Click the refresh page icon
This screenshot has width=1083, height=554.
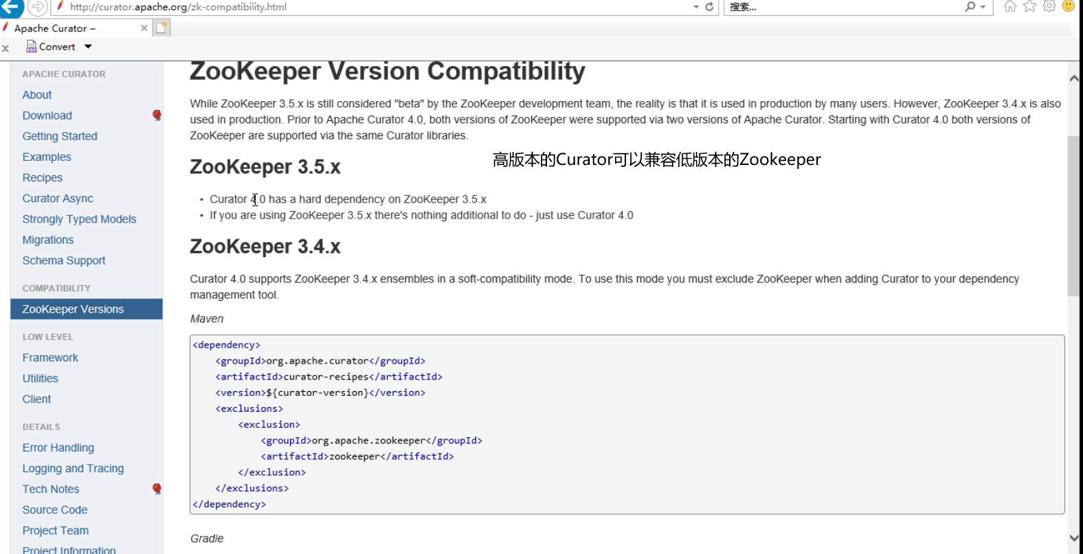[x=709, y=7]
